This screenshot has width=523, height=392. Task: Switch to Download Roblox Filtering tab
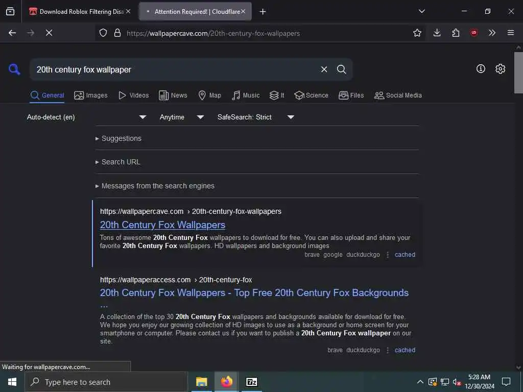point(78,11)
